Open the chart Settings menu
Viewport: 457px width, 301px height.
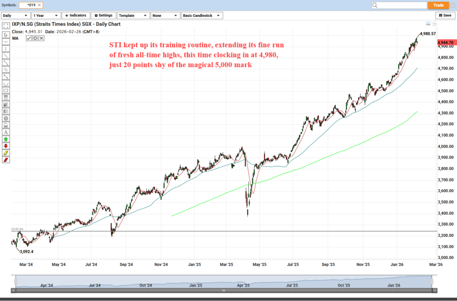[x=103, y=15]
